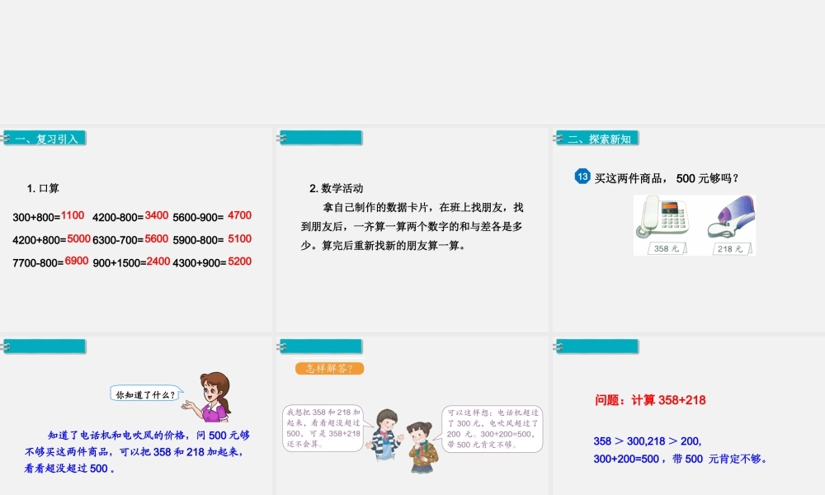Click the 你知道了什么 speech bubble

coord(146,394)
